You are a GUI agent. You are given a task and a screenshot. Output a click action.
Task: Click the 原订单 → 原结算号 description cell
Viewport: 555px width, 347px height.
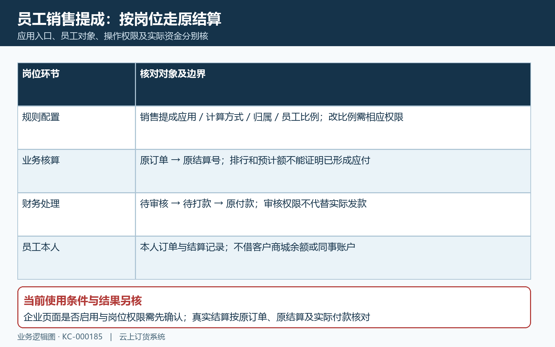(333, 171)
